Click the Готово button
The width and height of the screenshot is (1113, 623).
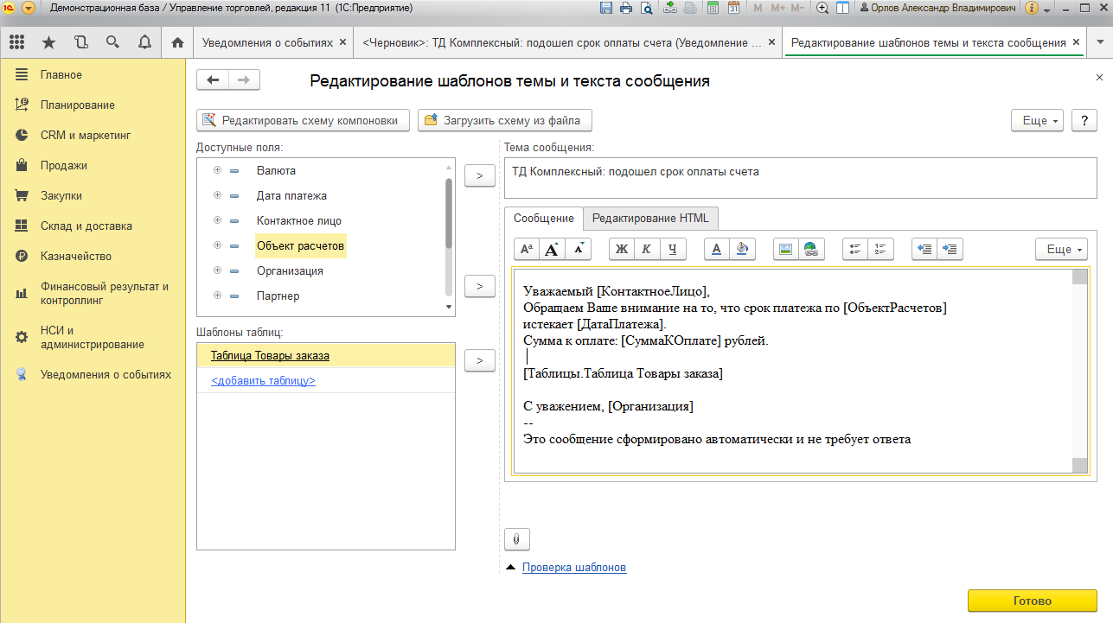pyautogui.click(x=1031, y=601)
